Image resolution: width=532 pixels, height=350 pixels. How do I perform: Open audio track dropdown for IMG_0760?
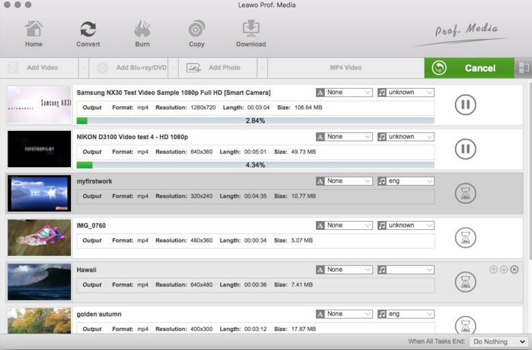(406, 225)
